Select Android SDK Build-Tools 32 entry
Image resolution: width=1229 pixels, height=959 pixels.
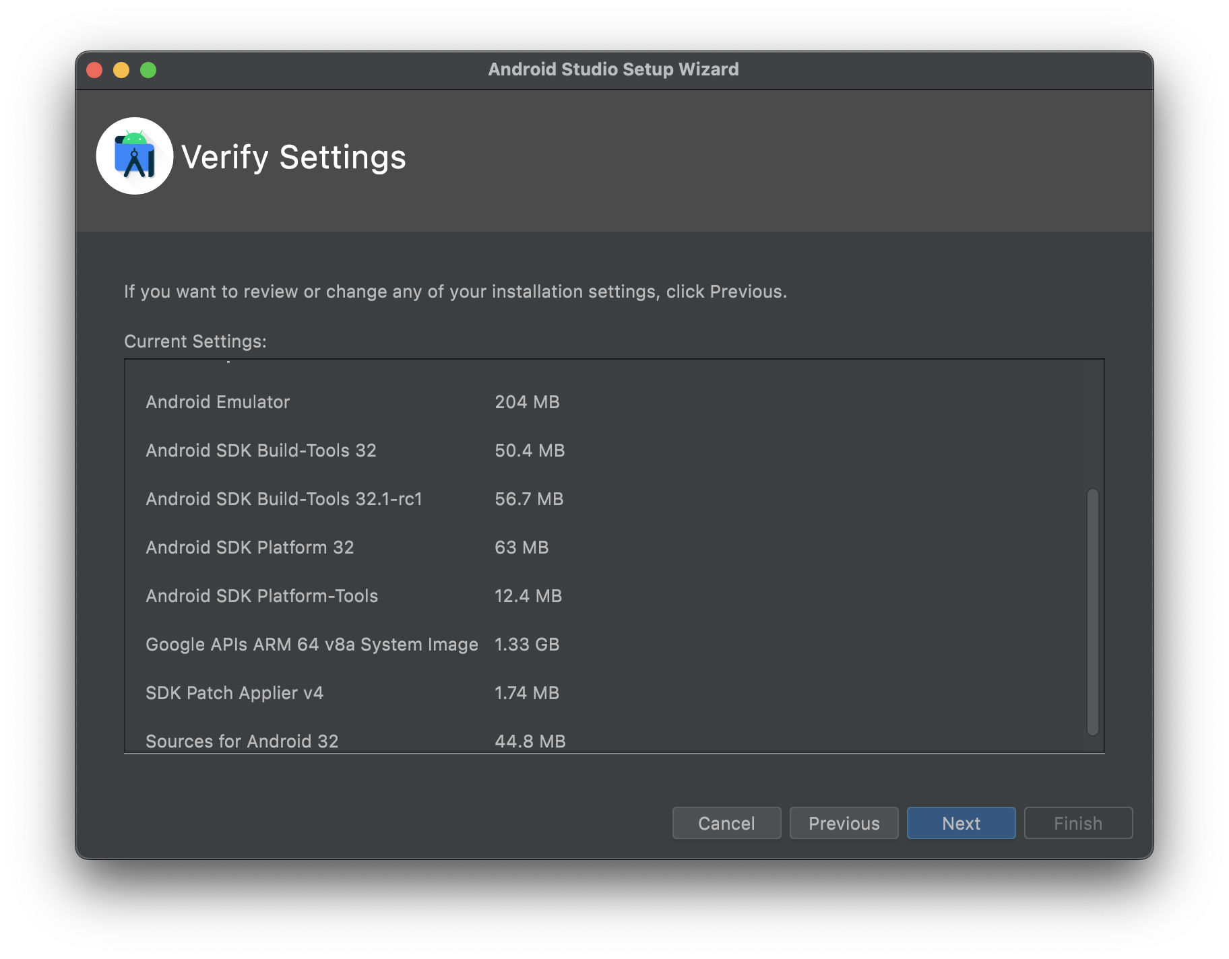click(261, 451)
